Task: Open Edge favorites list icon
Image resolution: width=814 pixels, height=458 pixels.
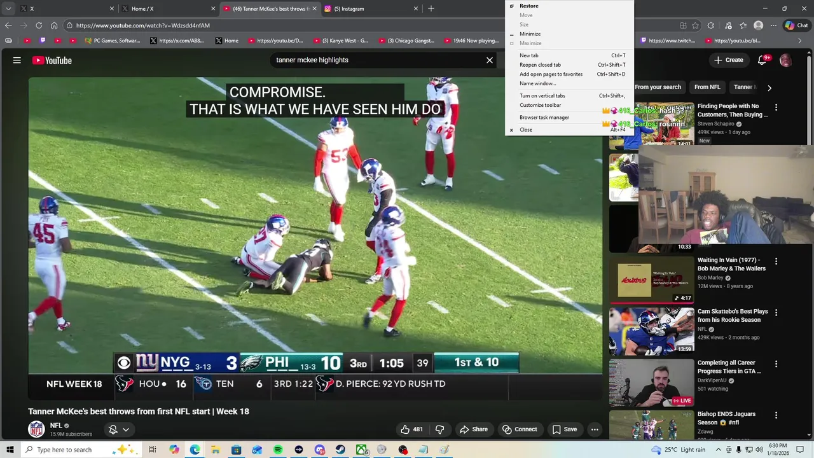Action: (743, 25)
